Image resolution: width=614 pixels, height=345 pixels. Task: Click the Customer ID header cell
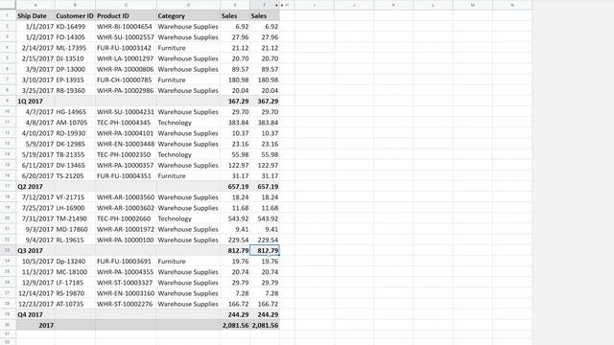coord(75,16)
